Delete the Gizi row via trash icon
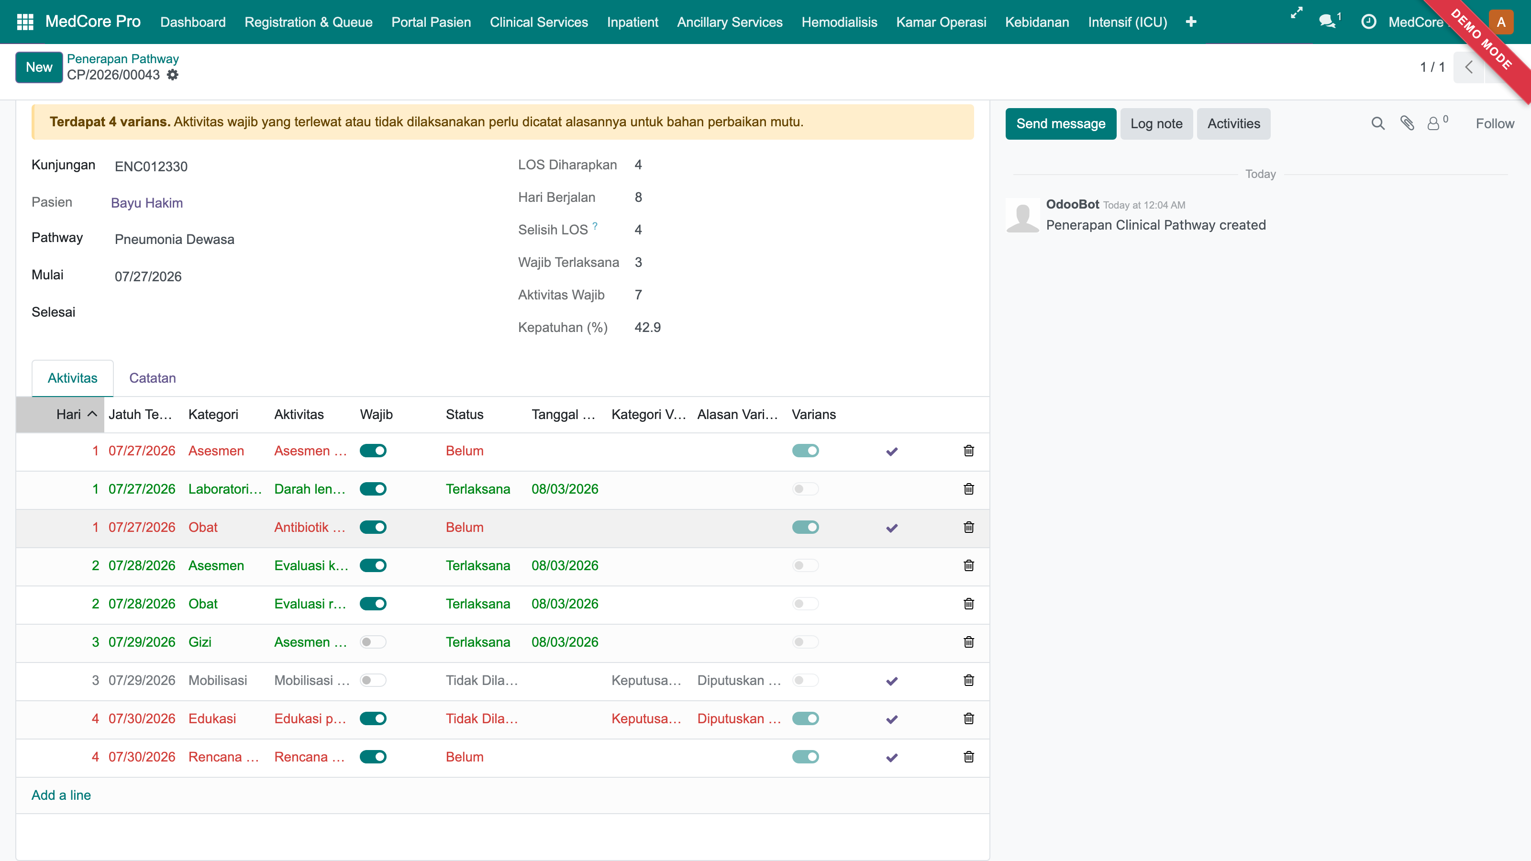The image size is (1531, 861). 969,642
